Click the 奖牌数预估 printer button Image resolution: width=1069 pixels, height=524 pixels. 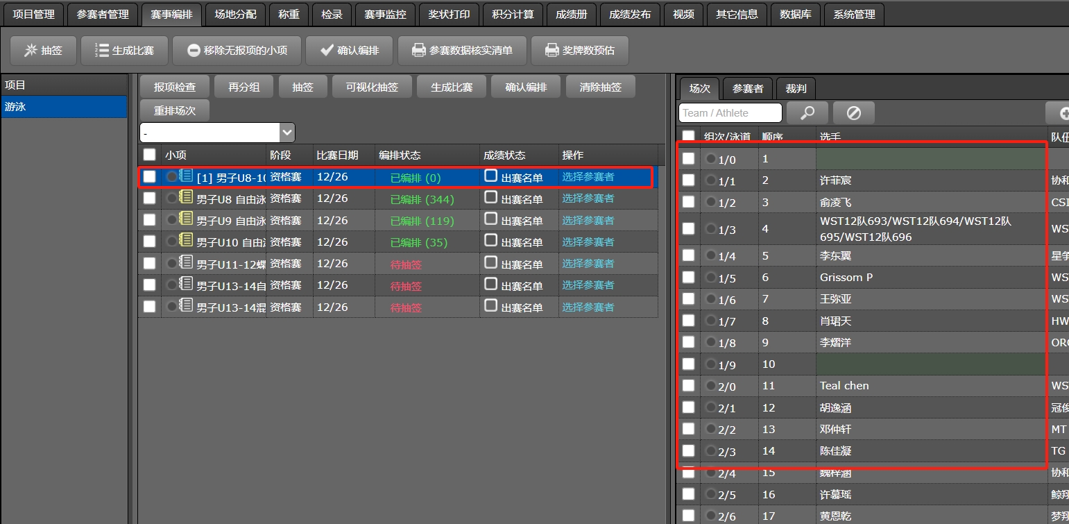click(x=579, y=51)
